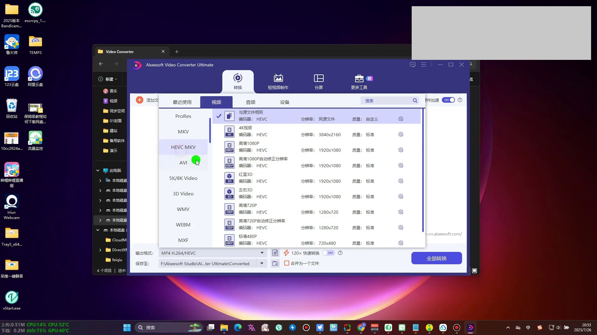Open the 保存至 path dropdown arrow
This screenshot has height=335, width=597.
point(262,264)
